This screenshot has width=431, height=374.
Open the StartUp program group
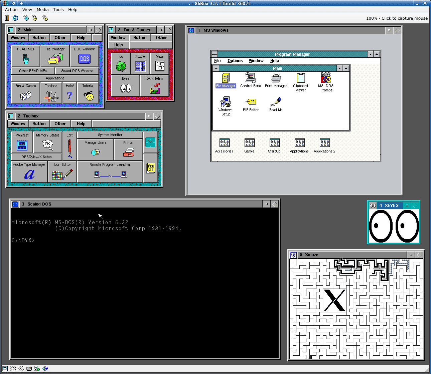pos(274,145)
